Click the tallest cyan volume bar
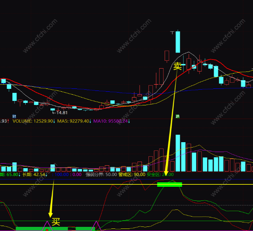Screen dimensions: 253x231 (178, 153)
